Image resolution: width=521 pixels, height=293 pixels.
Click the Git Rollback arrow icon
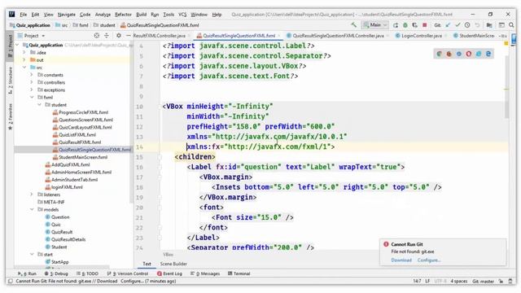(478, 25)
